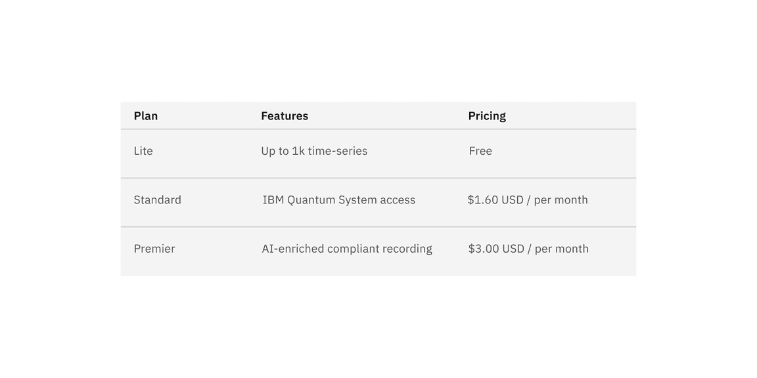Screen dimensions: 757x378
Task: Click the '$1.60' amount in Standard pricing
Action: coord(483,199)
